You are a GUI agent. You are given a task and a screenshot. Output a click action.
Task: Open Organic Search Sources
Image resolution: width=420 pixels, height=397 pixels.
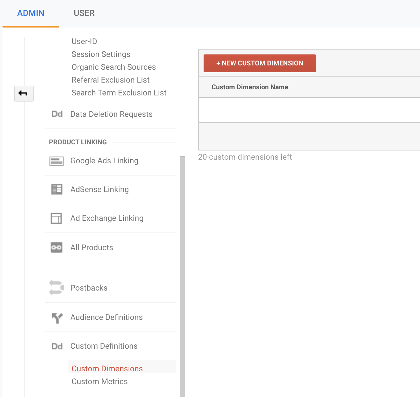(x=114, y=67)
